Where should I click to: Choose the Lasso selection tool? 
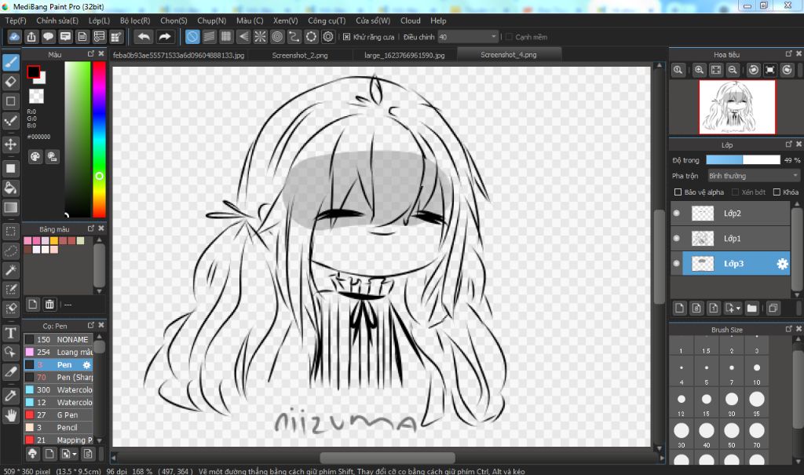click(x=11, y=250)
